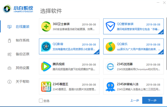Open the 关于帮助 section
This screenshot has height=107, width=167.
(23, 82)
